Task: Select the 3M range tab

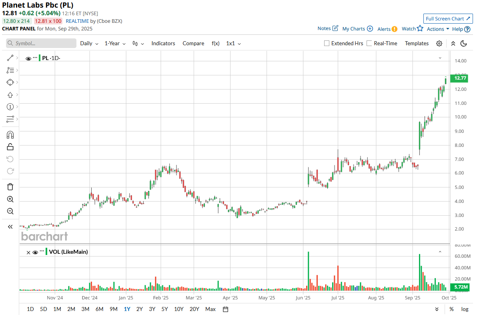Action: pyautogui.click(x=85, y=309)
